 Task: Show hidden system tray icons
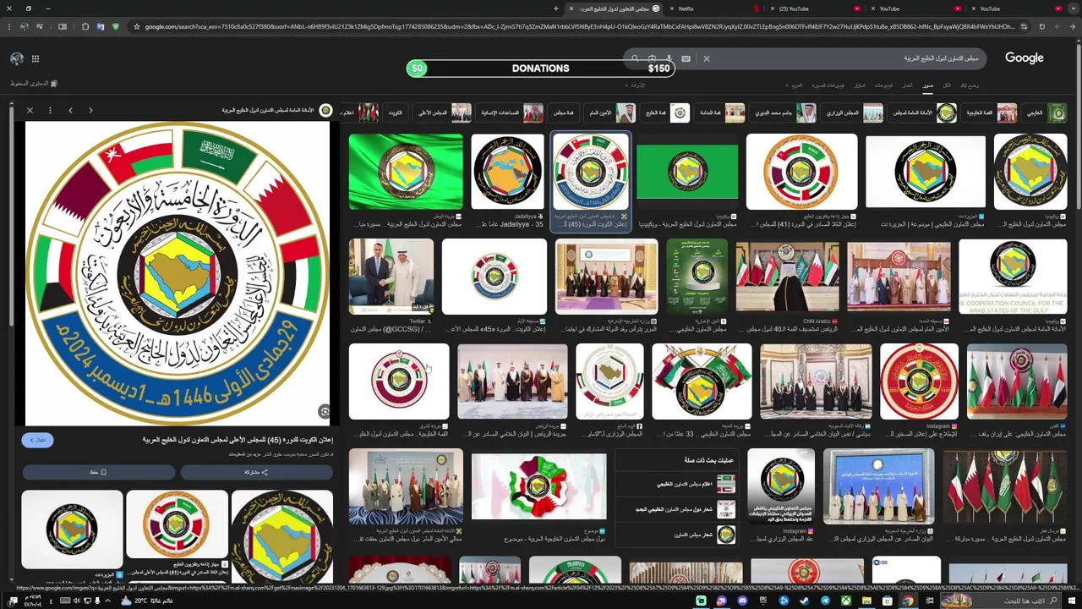click(107, 601)
